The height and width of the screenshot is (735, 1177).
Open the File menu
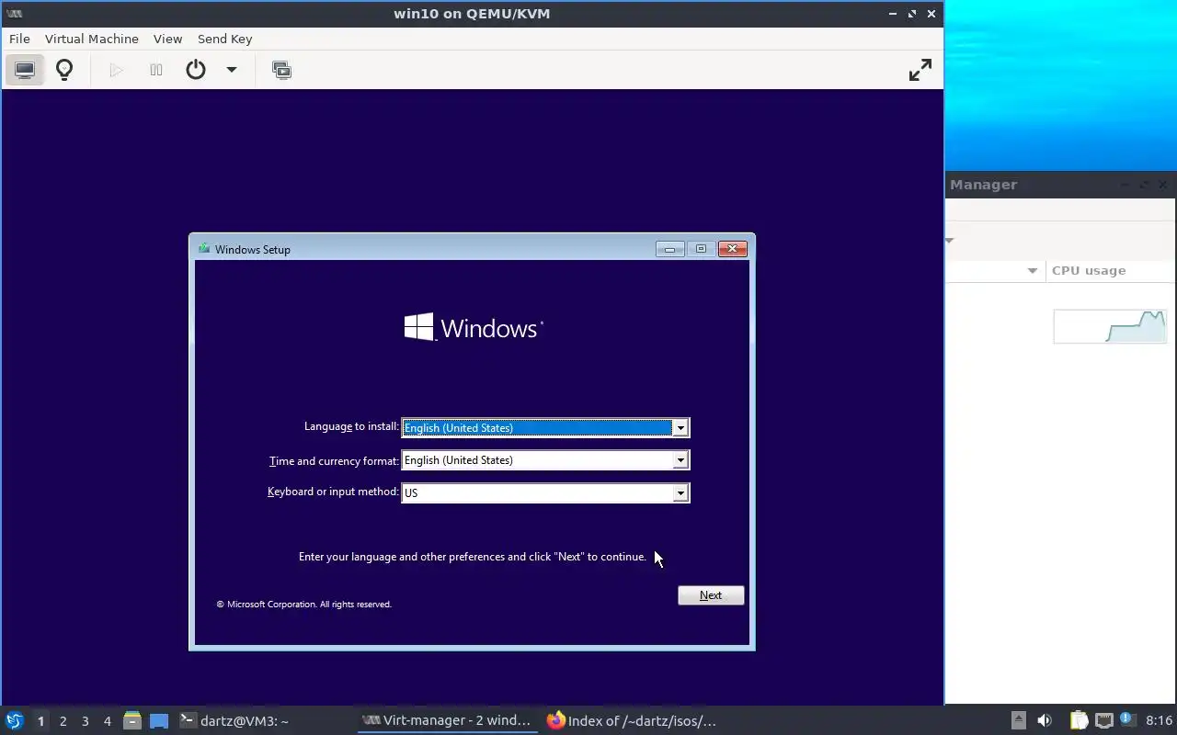[x=19, y=39]
